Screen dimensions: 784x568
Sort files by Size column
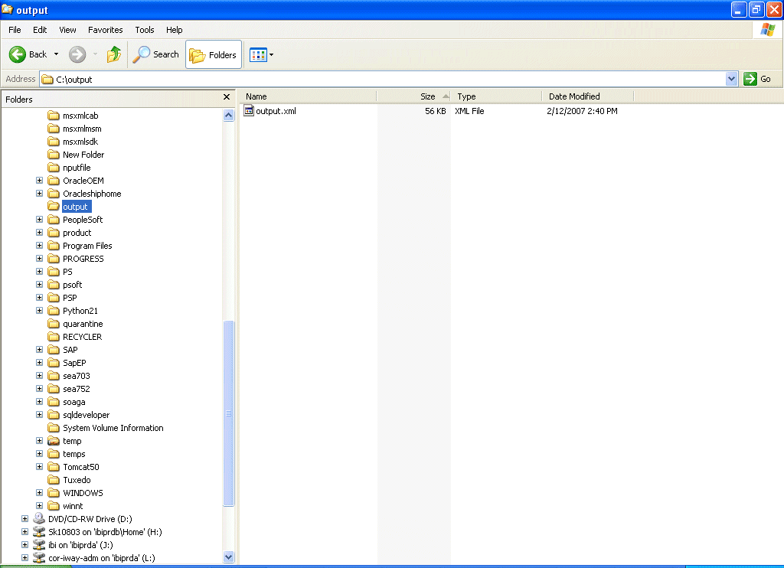coord(413,96)
